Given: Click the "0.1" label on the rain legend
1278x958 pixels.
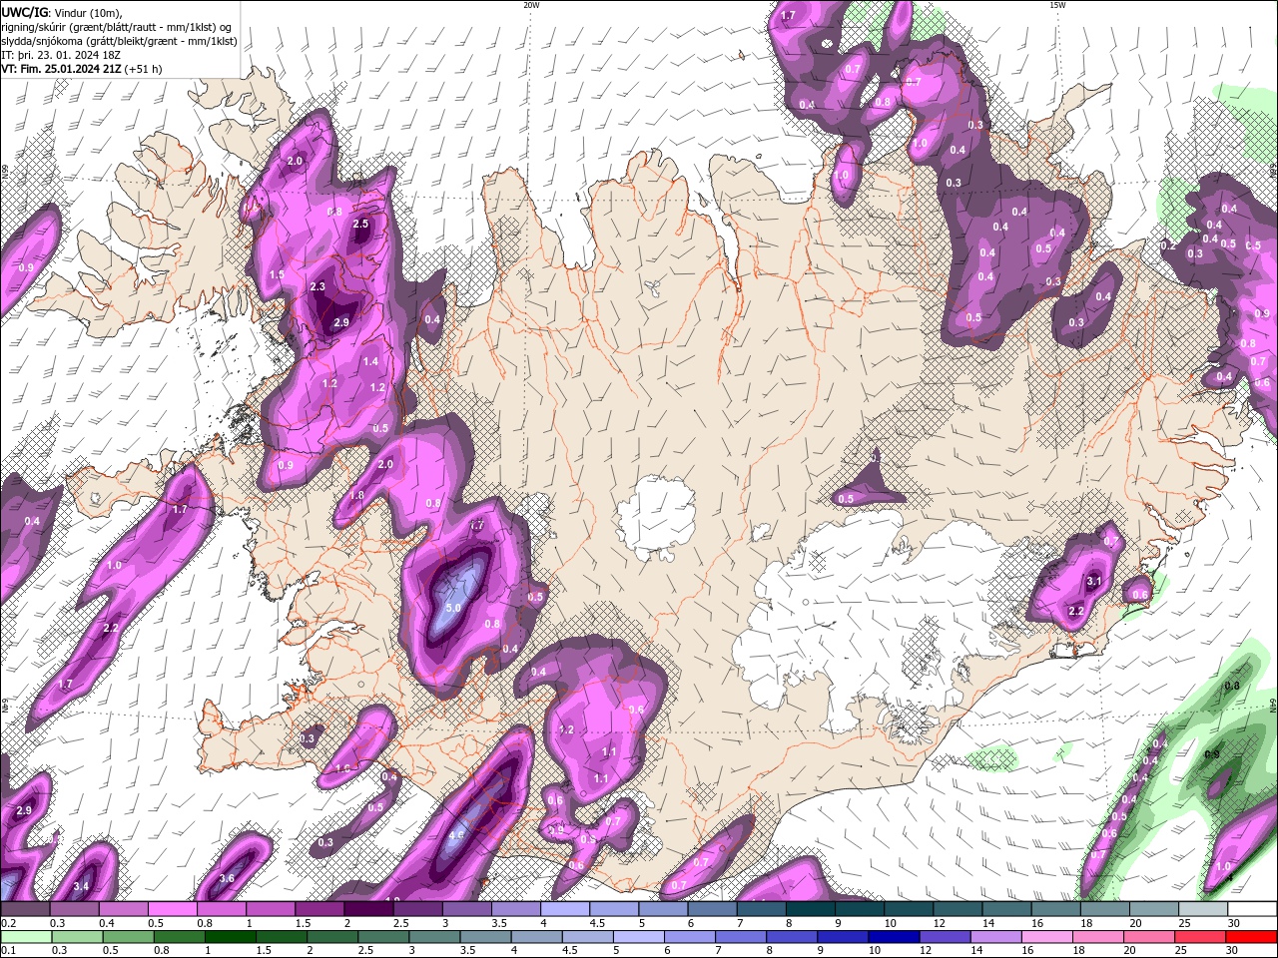Looking at the screenshot, I should pyautogui.click(x=8, y=950).
